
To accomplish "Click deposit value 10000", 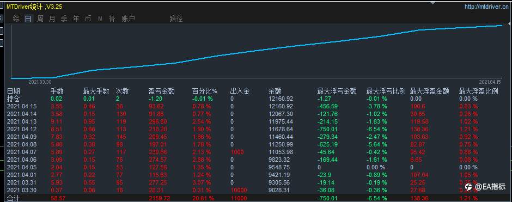I will pos(239,190).
